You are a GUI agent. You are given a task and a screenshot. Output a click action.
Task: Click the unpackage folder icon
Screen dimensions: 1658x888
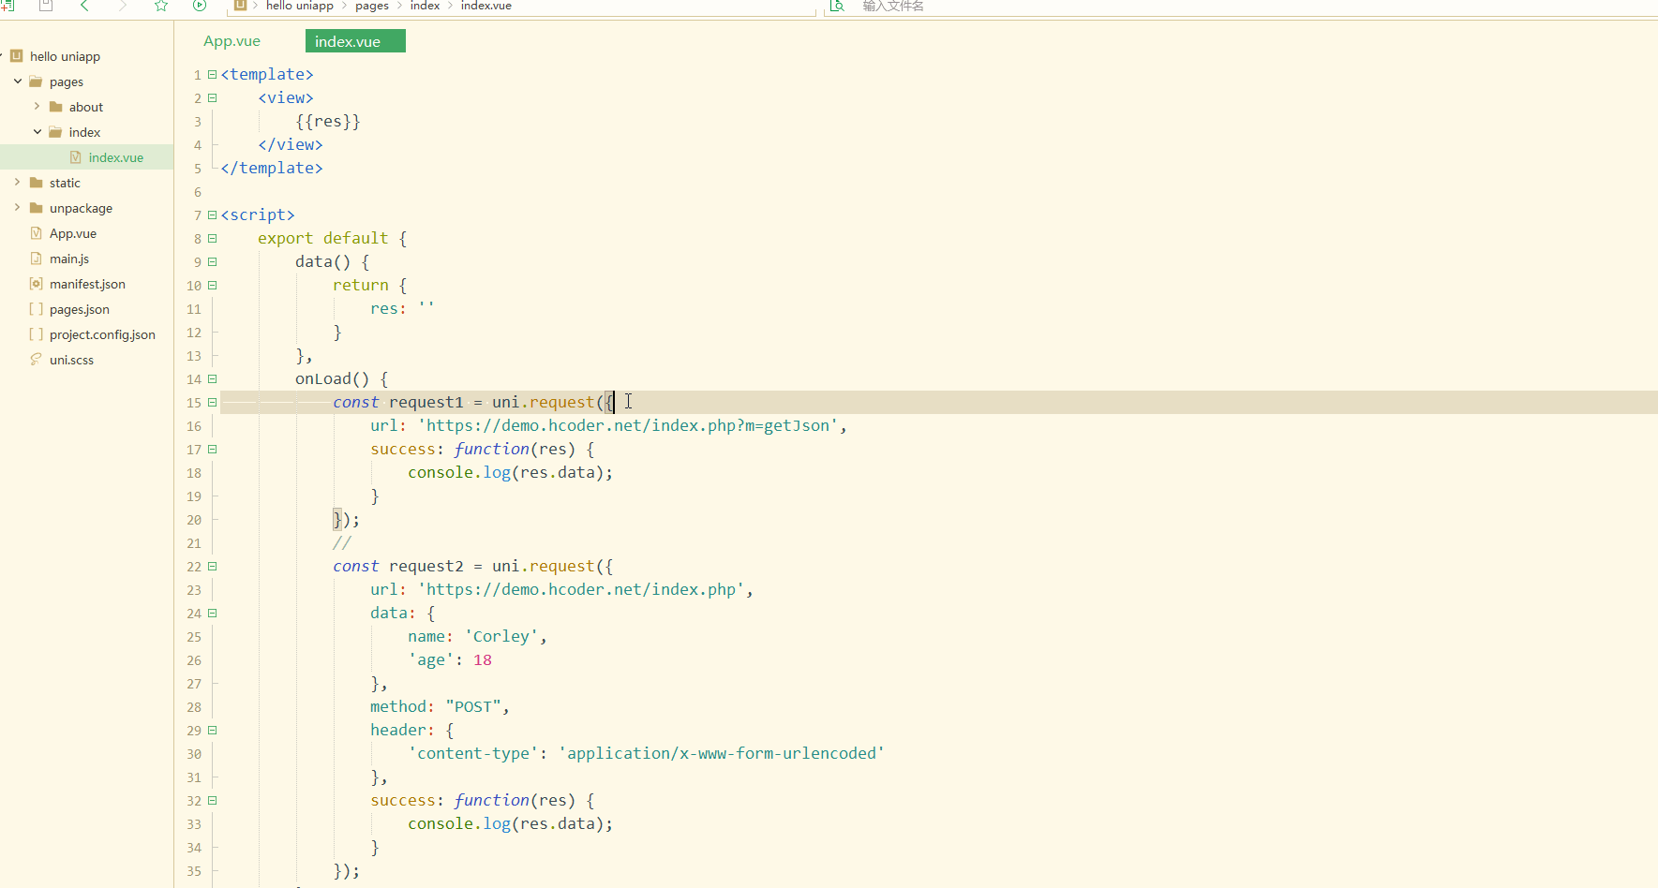point(36,208)
